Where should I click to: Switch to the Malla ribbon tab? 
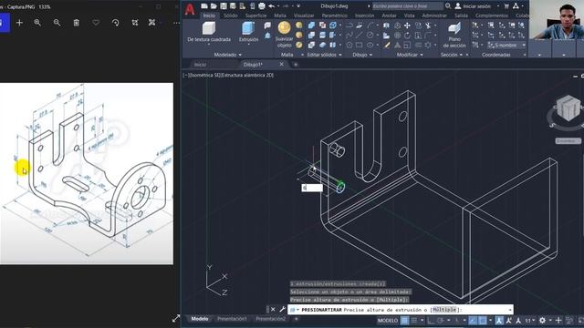click(280, 15)
